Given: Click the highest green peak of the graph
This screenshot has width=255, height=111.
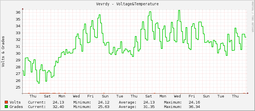Looking at the screenshot, I should pyautogui.click(x=179, y=11).
